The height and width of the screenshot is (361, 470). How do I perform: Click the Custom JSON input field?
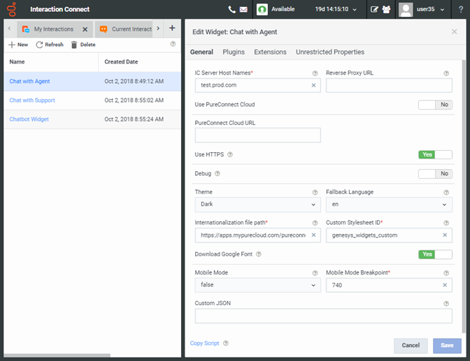coord(323,316)
